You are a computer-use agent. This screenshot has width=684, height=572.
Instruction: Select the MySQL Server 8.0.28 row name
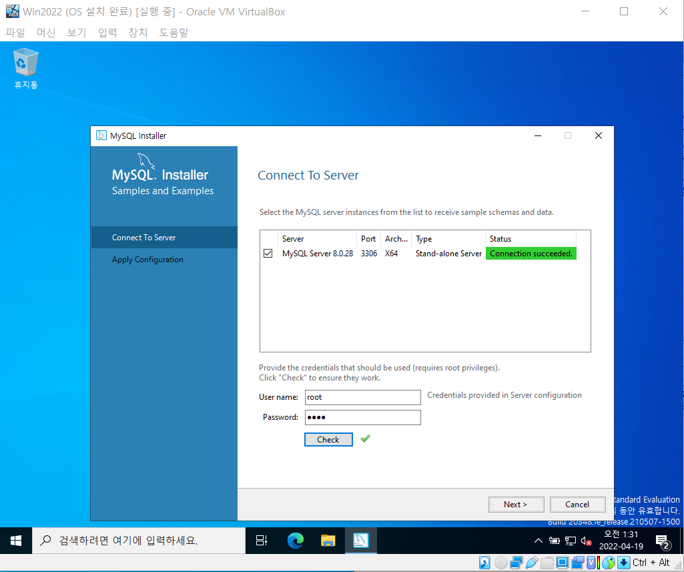(318, 254)
